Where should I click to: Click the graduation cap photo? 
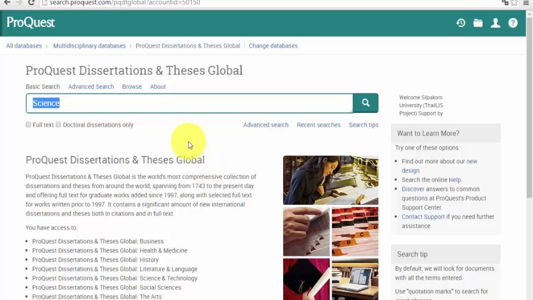click(306, 279)
